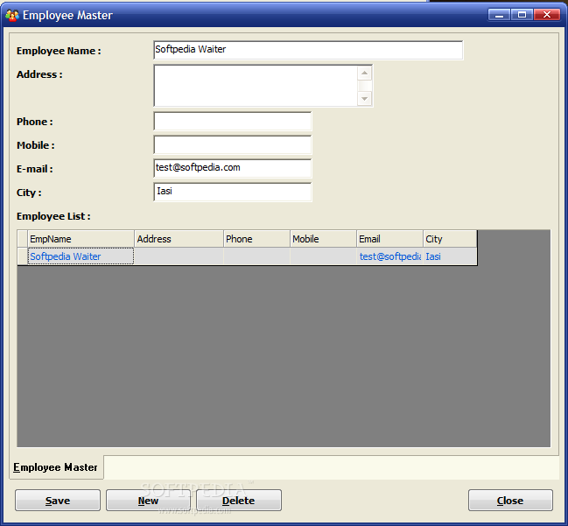Click the Save button
This screenshot has width=568, height=526.
[58, 501]
